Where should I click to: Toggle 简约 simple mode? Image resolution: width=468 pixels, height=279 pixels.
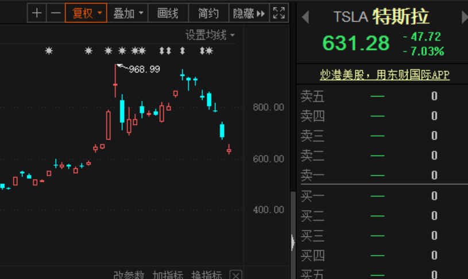pos(208,13)
